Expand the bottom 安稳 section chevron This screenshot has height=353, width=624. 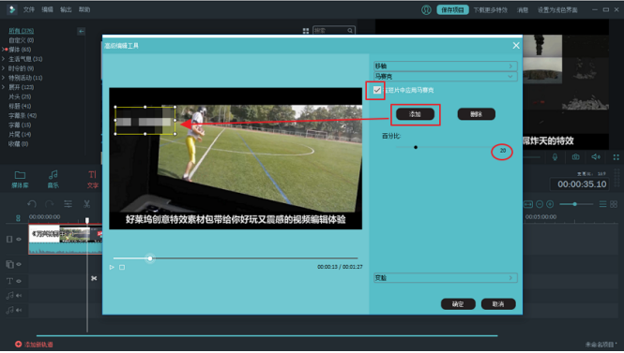[x=511, y=278]
